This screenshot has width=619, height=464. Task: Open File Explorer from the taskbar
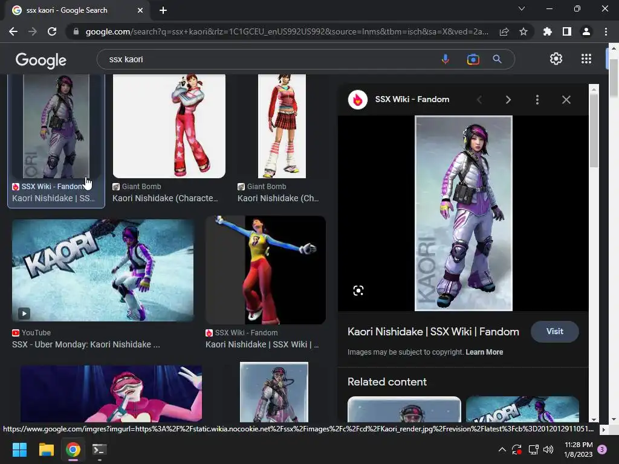[46, 449]
